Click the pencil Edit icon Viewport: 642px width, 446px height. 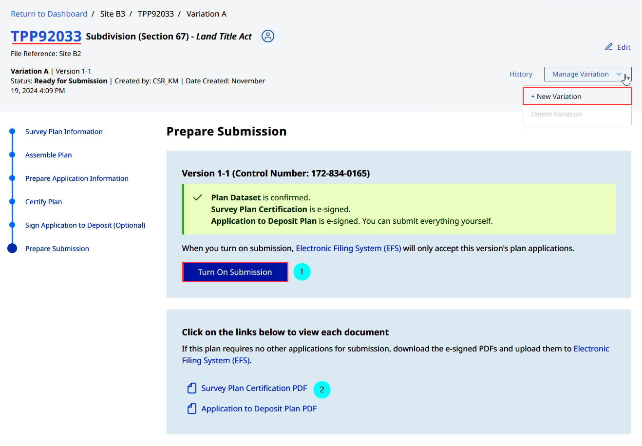(609, 47)
